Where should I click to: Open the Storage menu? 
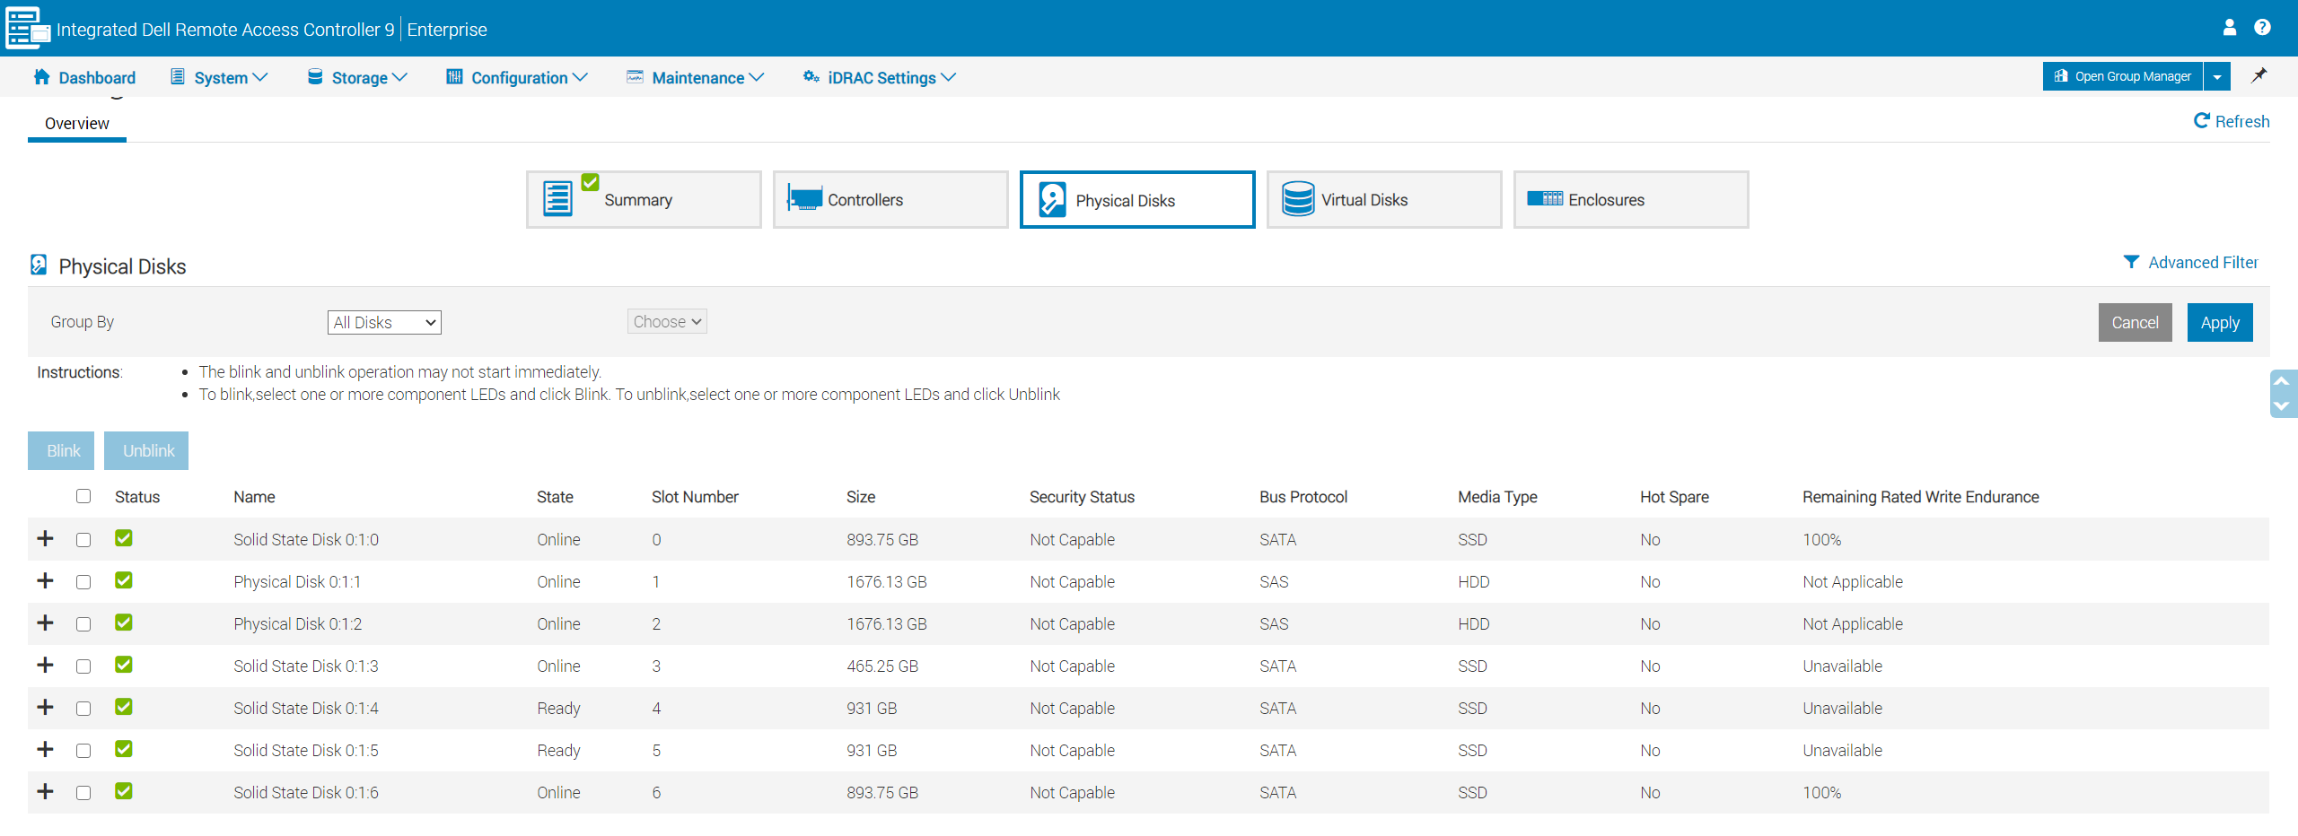[357, 77]
